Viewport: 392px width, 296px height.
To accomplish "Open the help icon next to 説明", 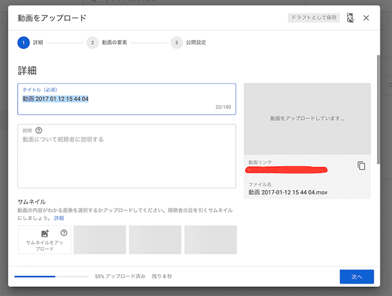I will click(x=39, y=131).
